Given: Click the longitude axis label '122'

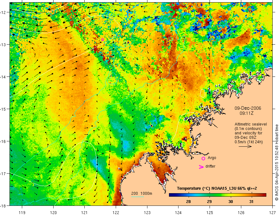Looking at the screenshot, I should 116,213.
